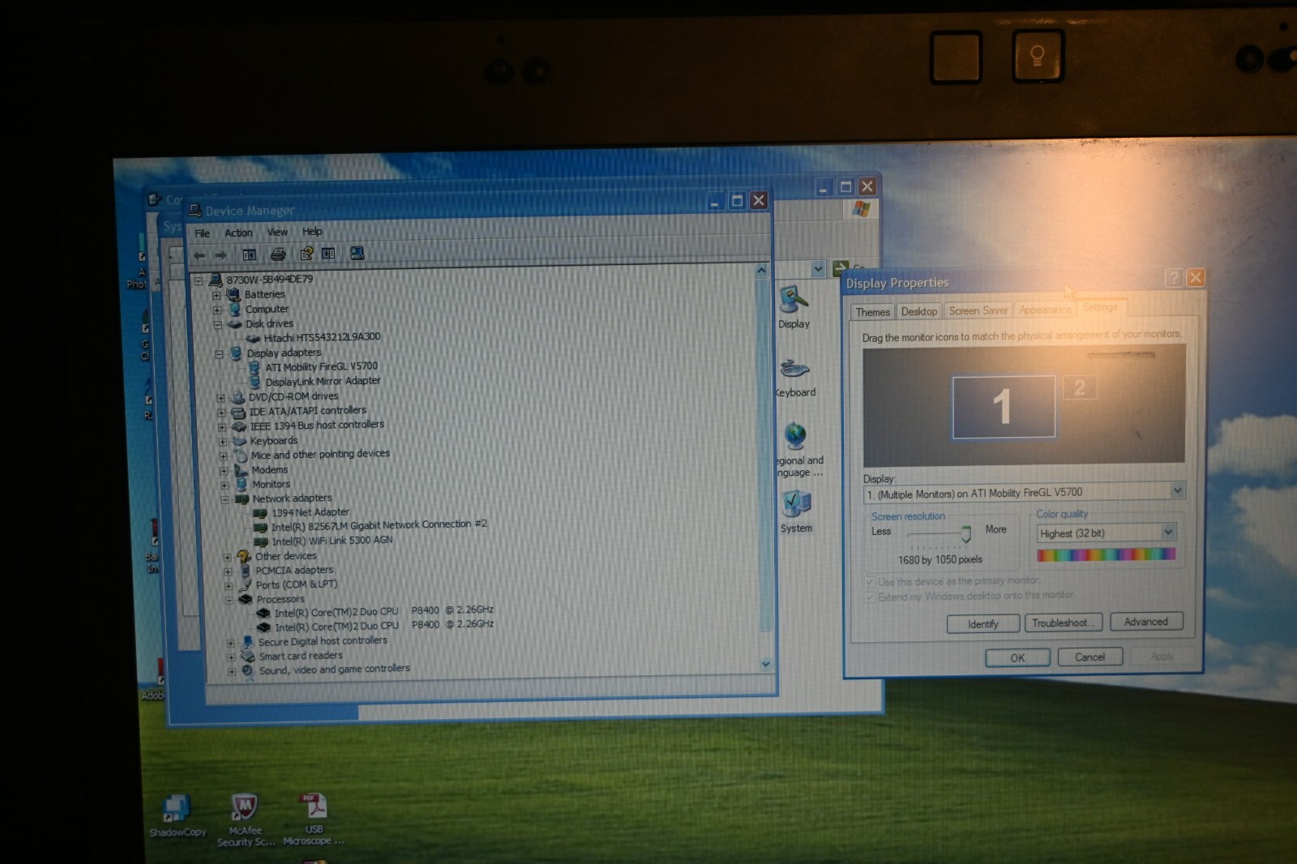The image size is (1297, 864).
Task: Select Hitachi HTS543212L9A300 disk drive
Action: (x=322, y=337)
